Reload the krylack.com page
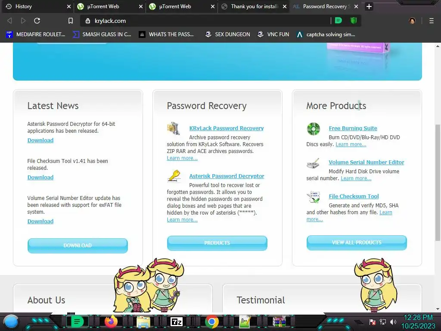Image resolution: width=441 pixels, height=331 pixels. (x=37, y=21)
